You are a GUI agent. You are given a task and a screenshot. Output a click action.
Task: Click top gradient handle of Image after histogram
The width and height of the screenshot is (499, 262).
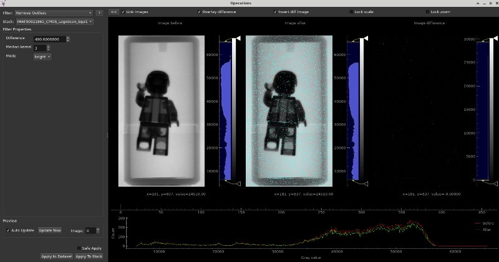click(x=366, y=39)
